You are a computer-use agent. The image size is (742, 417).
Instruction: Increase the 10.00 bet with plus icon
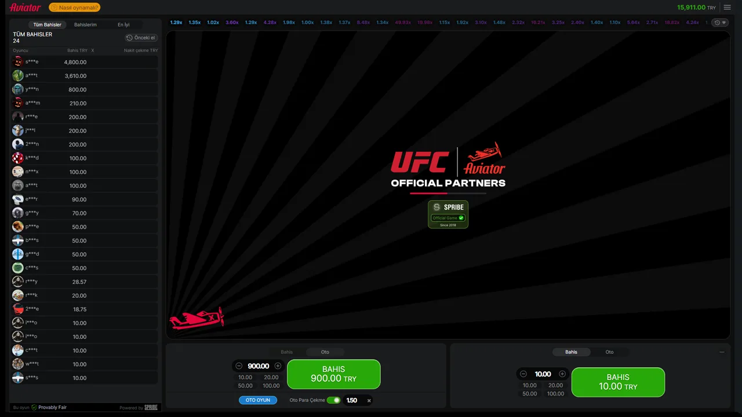562,374
